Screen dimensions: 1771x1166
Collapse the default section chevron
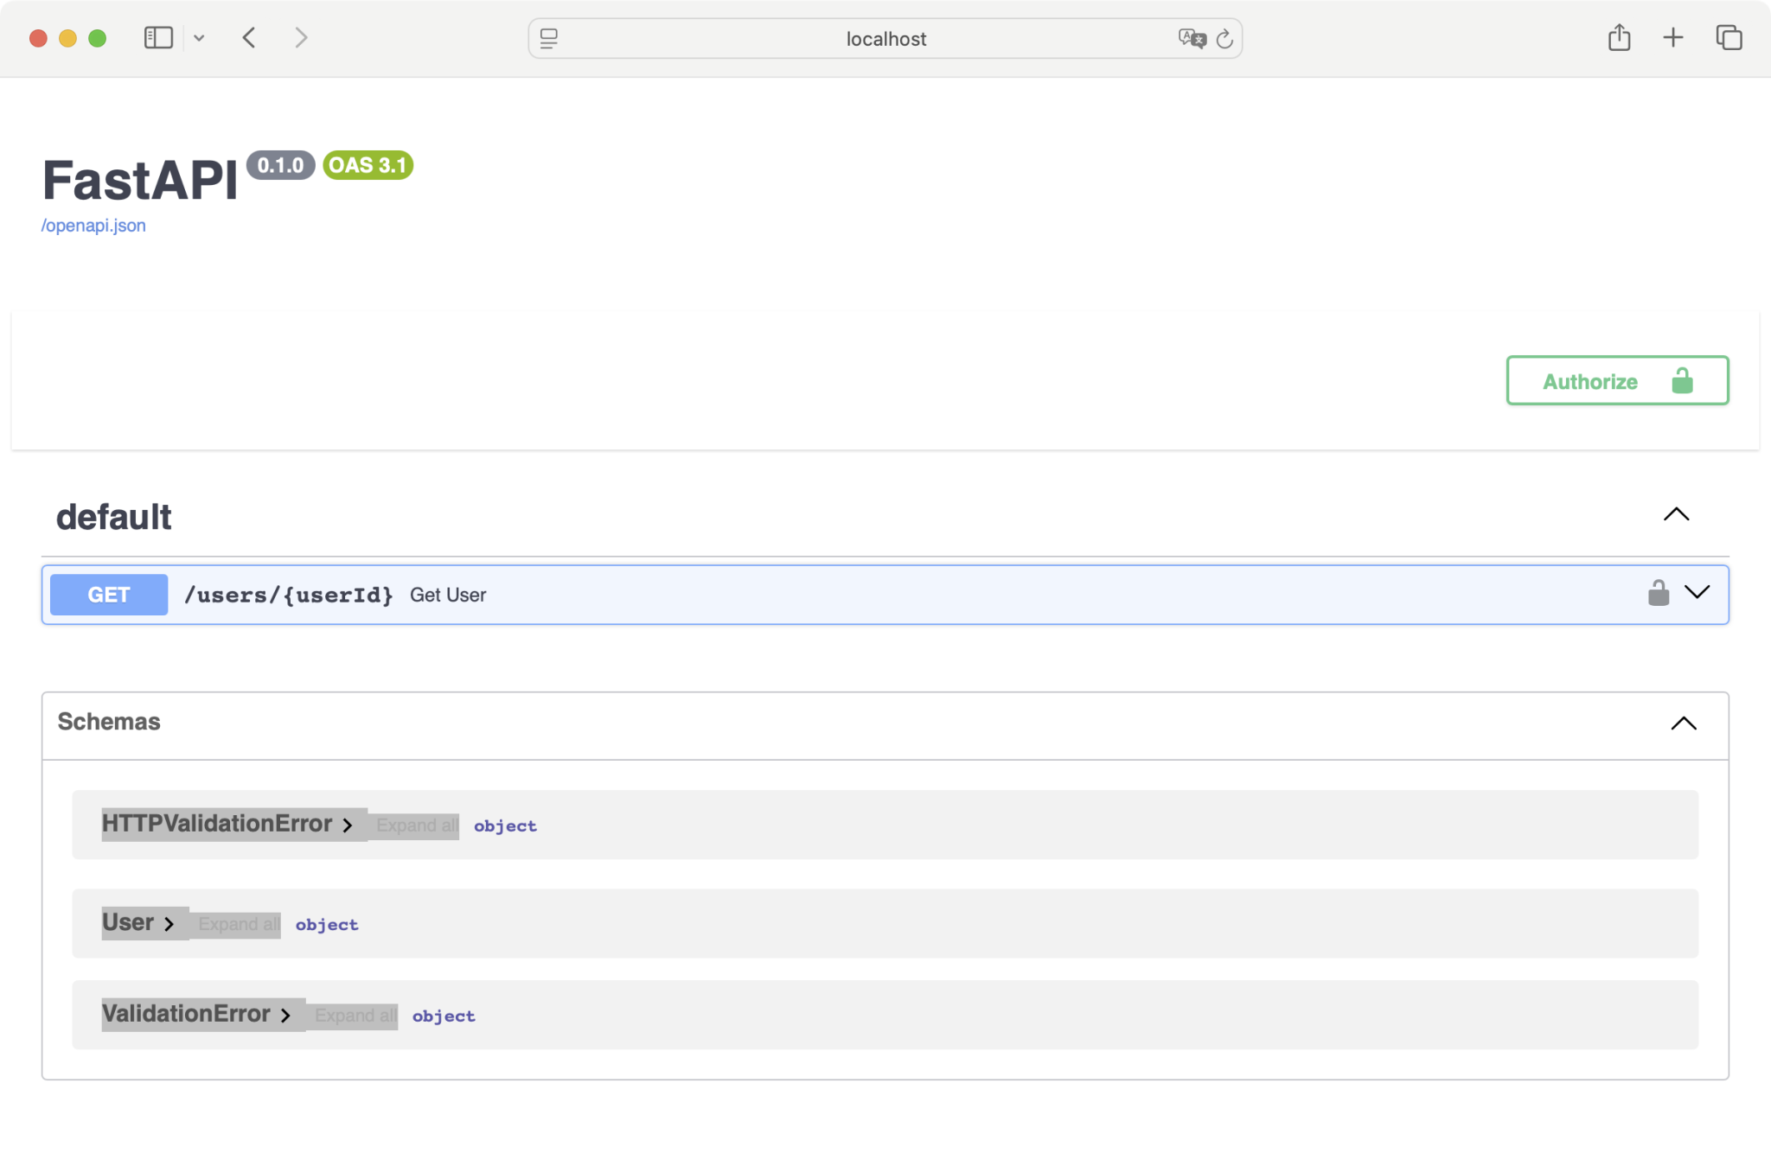coord(1676,515)
